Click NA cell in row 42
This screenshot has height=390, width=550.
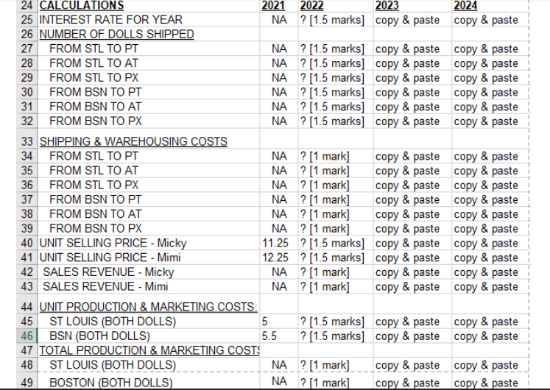pyautogui.click(x=279, y=272)
